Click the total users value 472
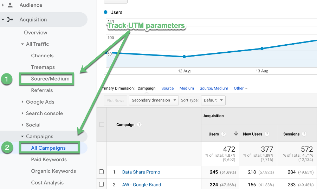Screen dimensions: 317x189 coord(229,149)
